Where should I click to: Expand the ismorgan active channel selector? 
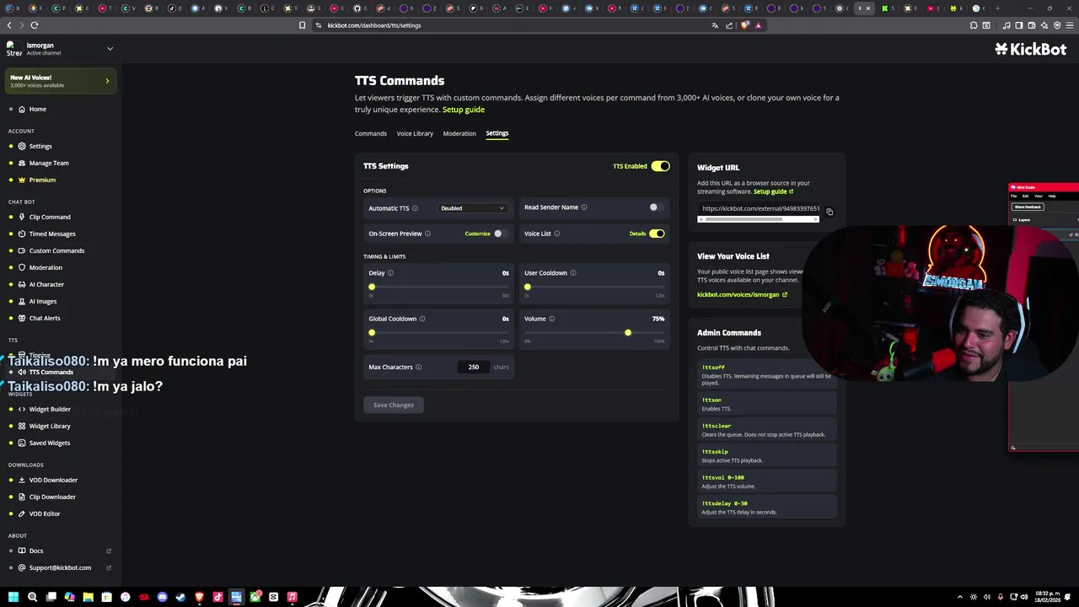(110, 48)
